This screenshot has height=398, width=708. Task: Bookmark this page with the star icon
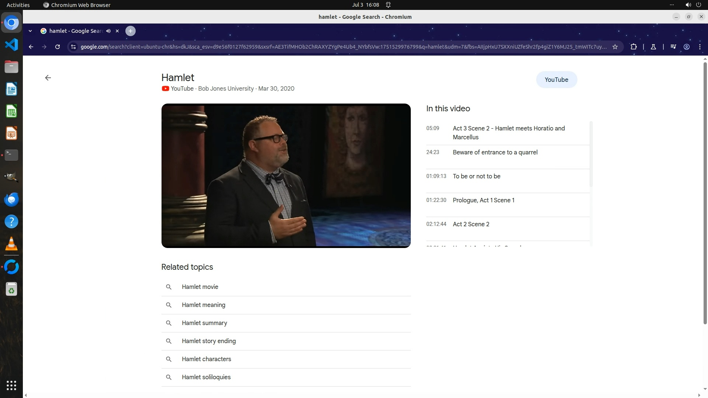click(x=615, y=47)
